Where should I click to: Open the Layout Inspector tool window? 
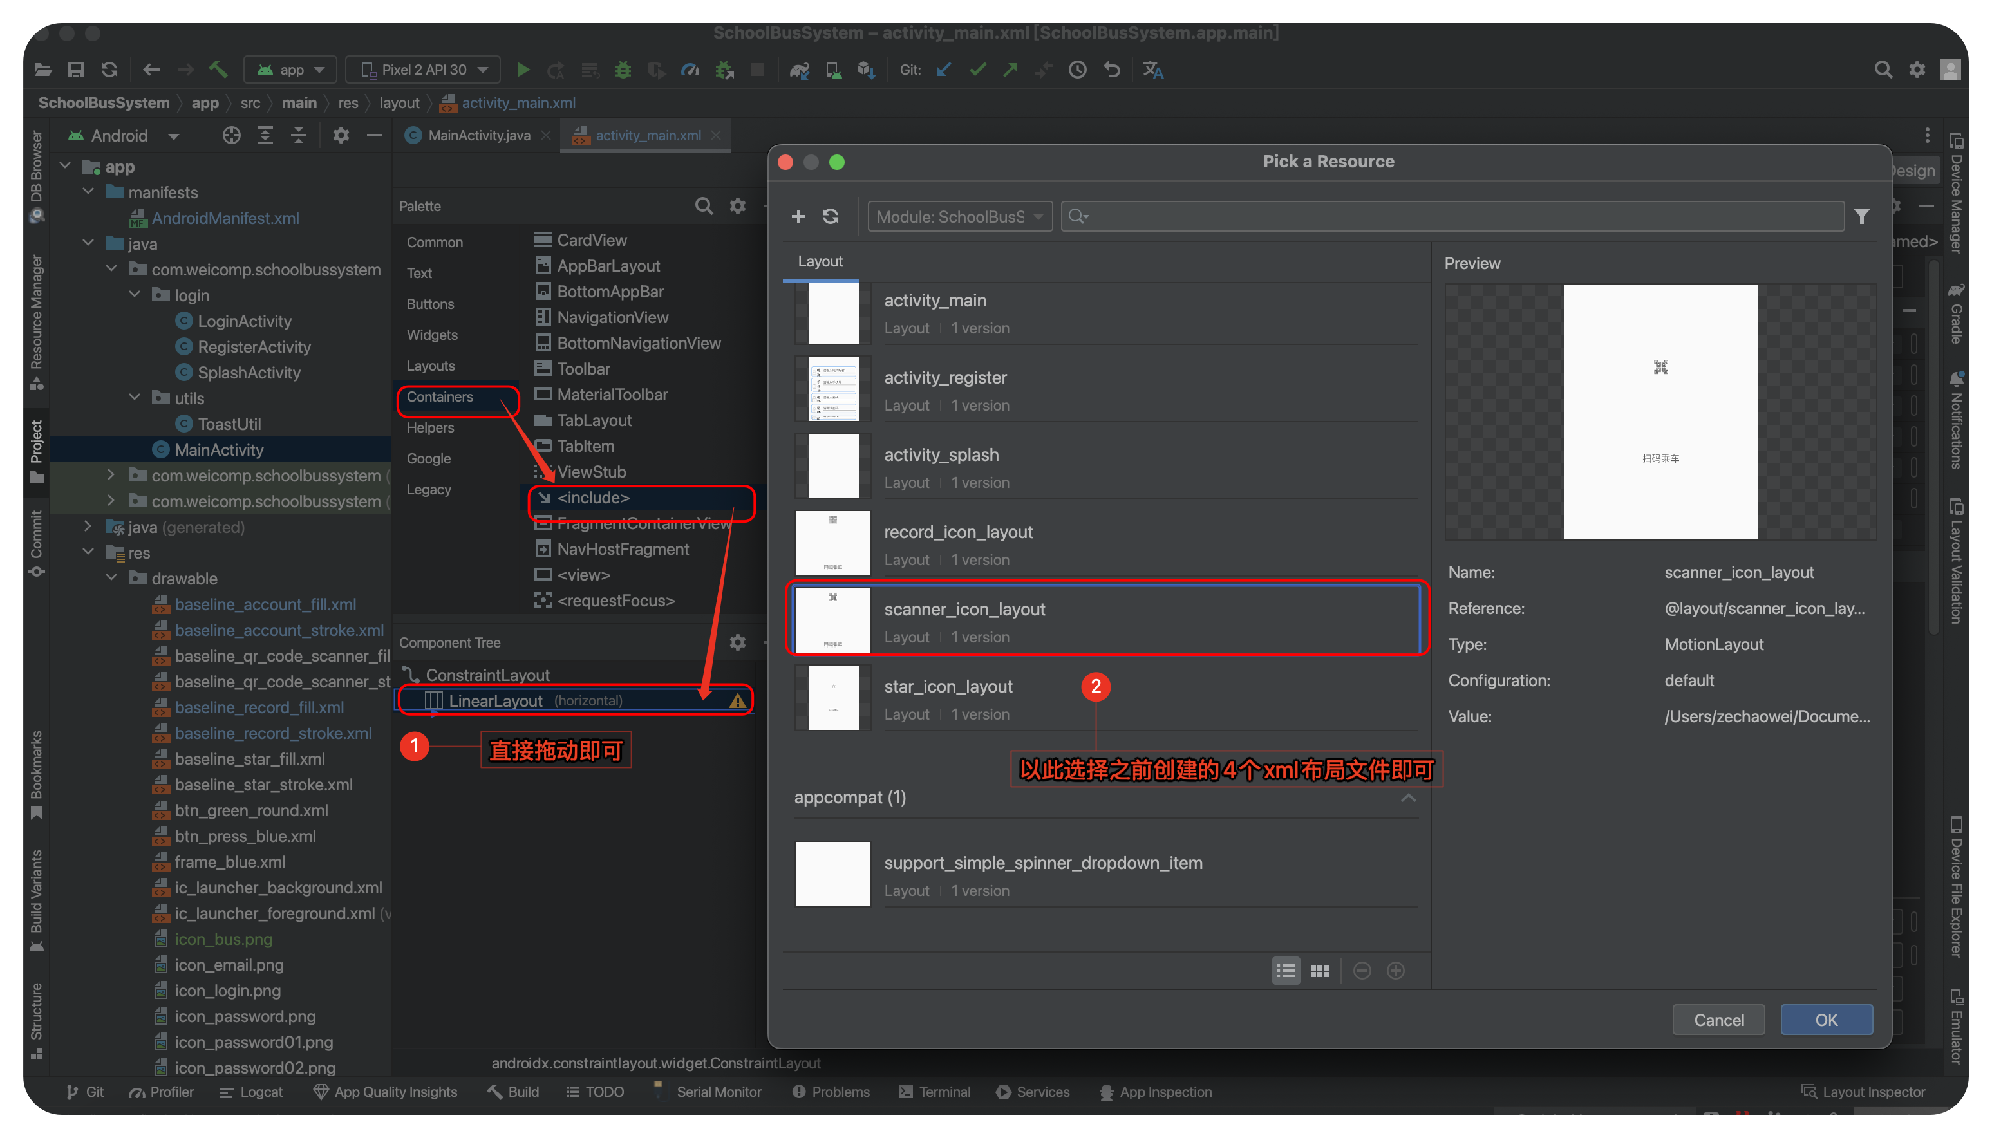pyautogui.click(x=1864, y=1092)
